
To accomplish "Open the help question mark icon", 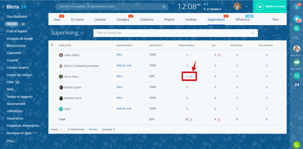I will tap(296, 7).
